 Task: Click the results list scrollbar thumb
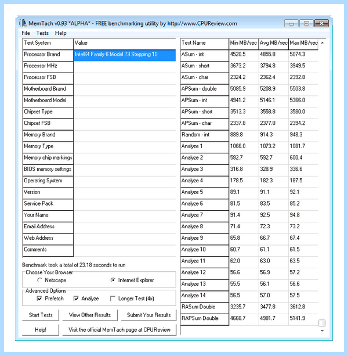322,323
